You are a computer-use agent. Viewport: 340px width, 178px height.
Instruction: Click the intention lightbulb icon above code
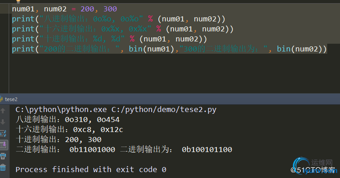pos(18,1)
